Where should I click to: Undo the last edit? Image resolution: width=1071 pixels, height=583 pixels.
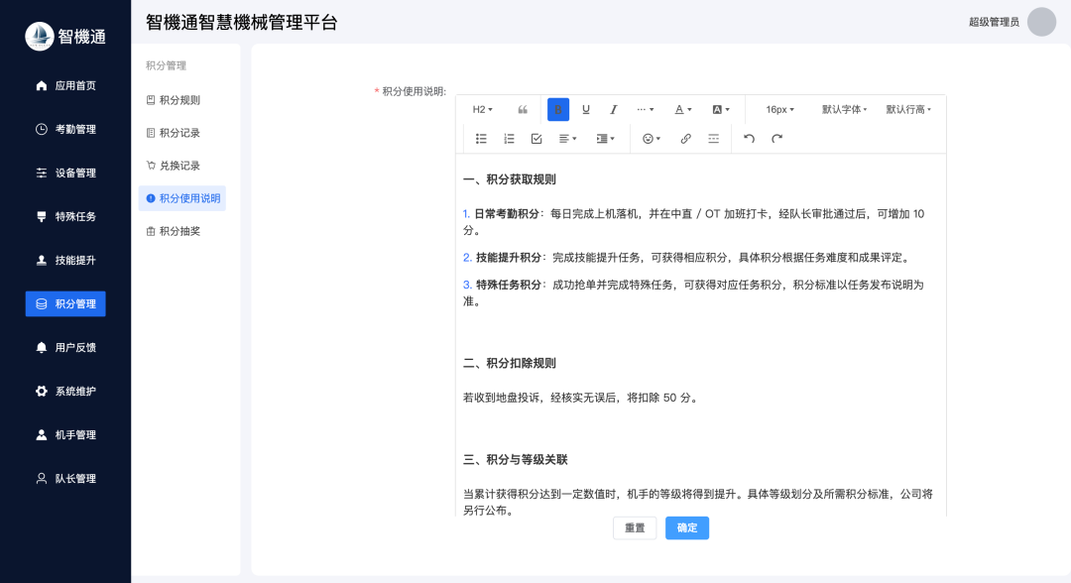click(x=750, y=139)
